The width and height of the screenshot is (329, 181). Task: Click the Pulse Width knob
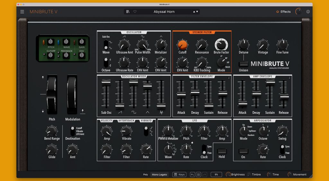pos(142,45)
